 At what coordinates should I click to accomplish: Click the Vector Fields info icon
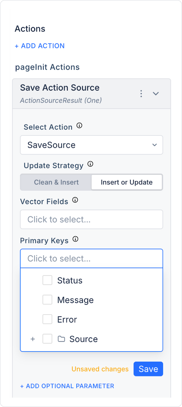(75, 200)
